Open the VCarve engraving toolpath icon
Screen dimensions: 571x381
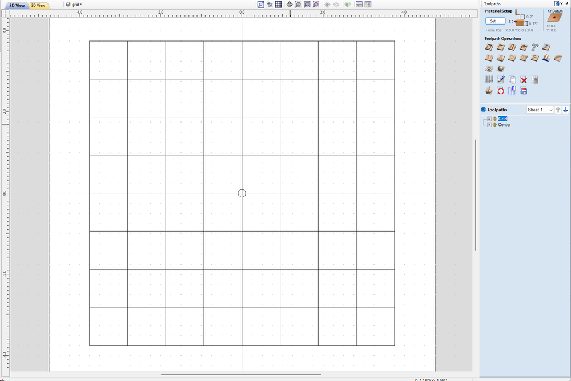(x=489, y=58)
